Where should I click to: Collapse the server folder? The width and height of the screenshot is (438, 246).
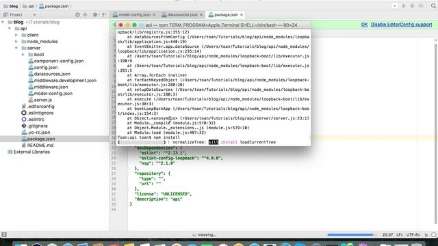[16, 48]
